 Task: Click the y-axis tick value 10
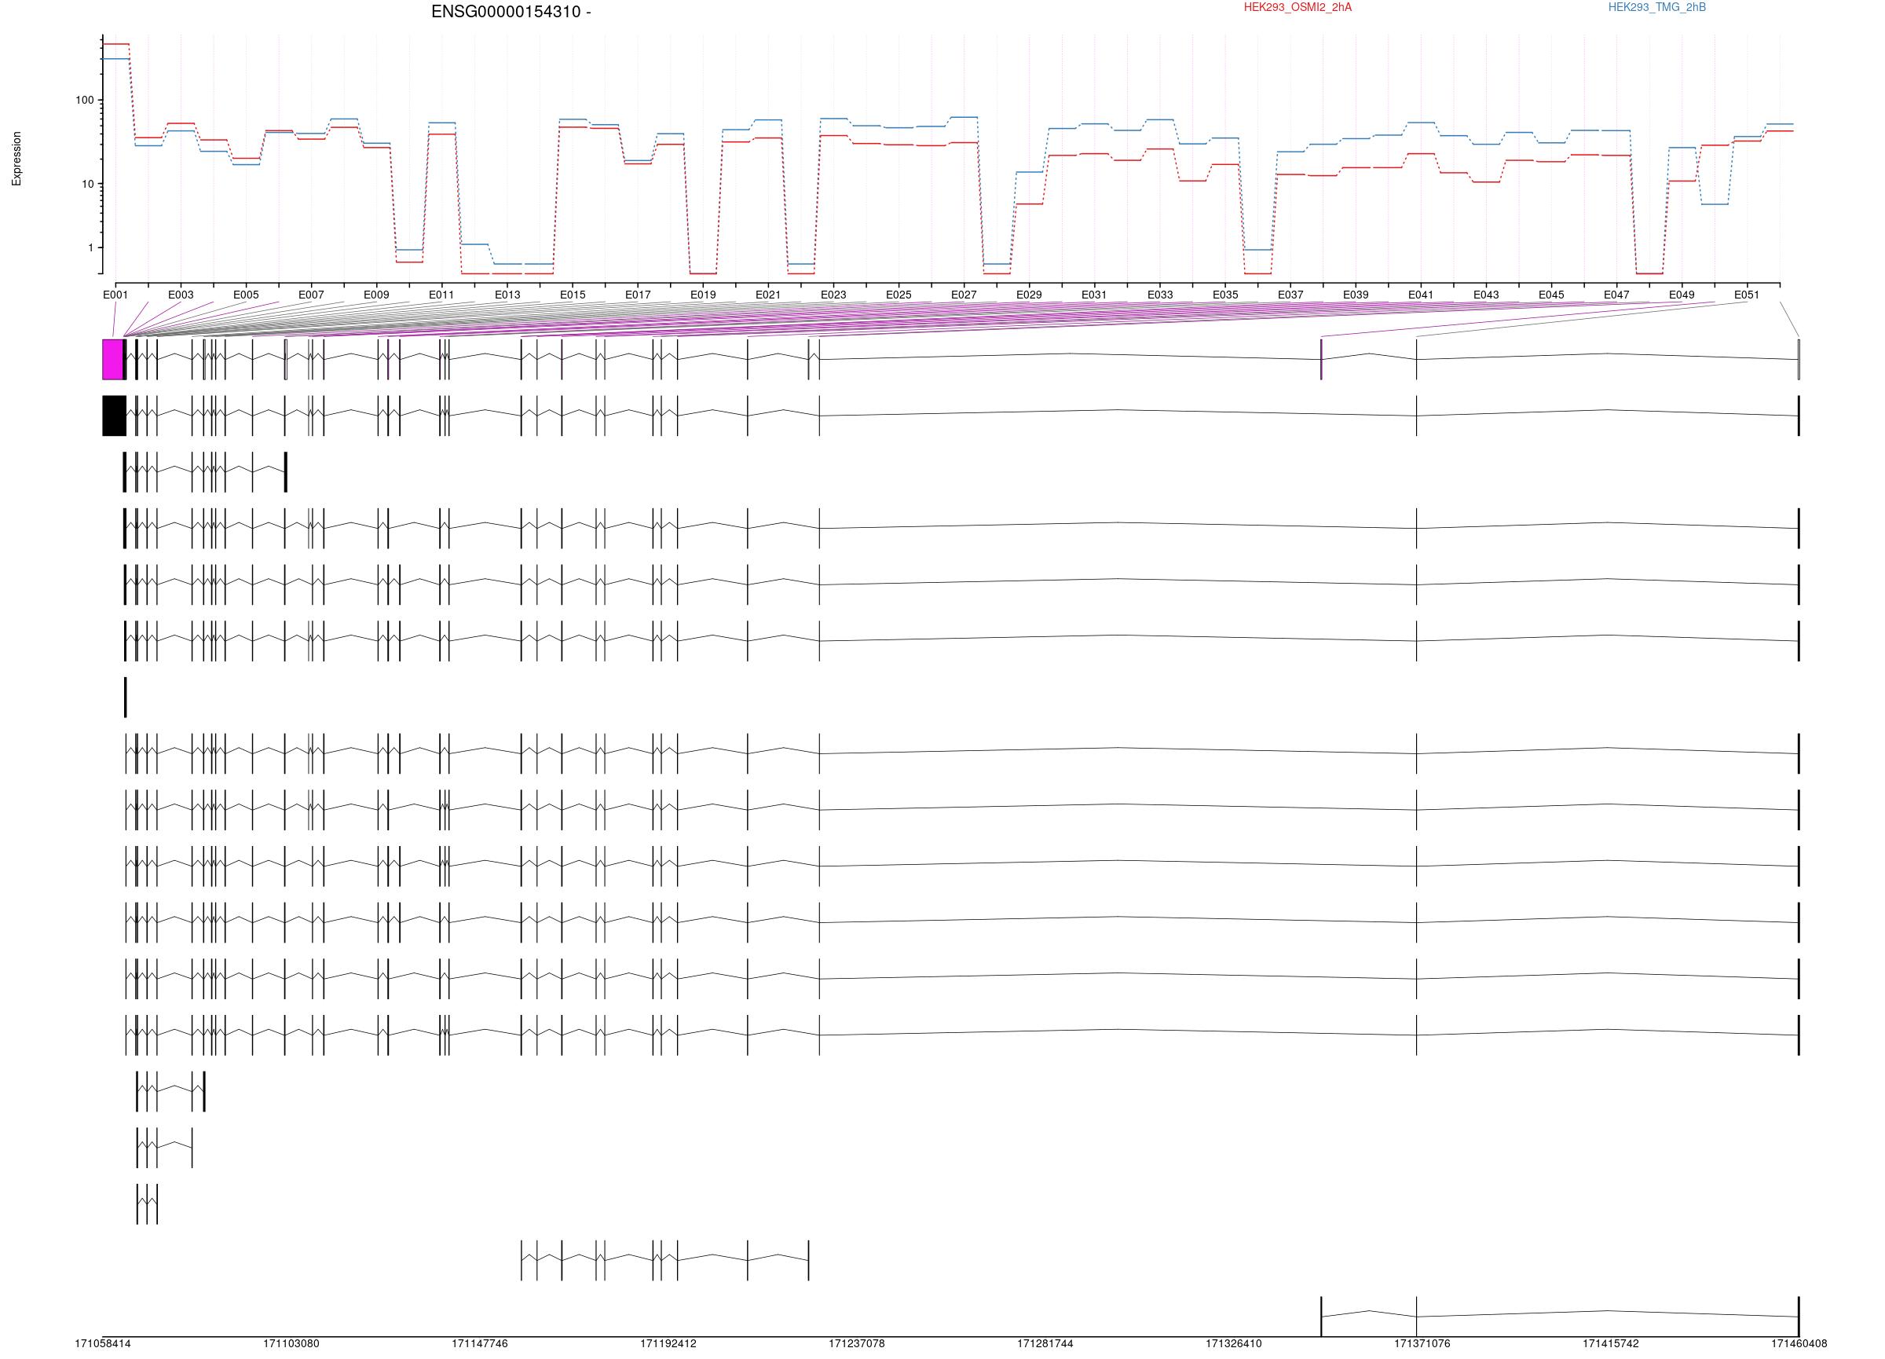point(88,185)
